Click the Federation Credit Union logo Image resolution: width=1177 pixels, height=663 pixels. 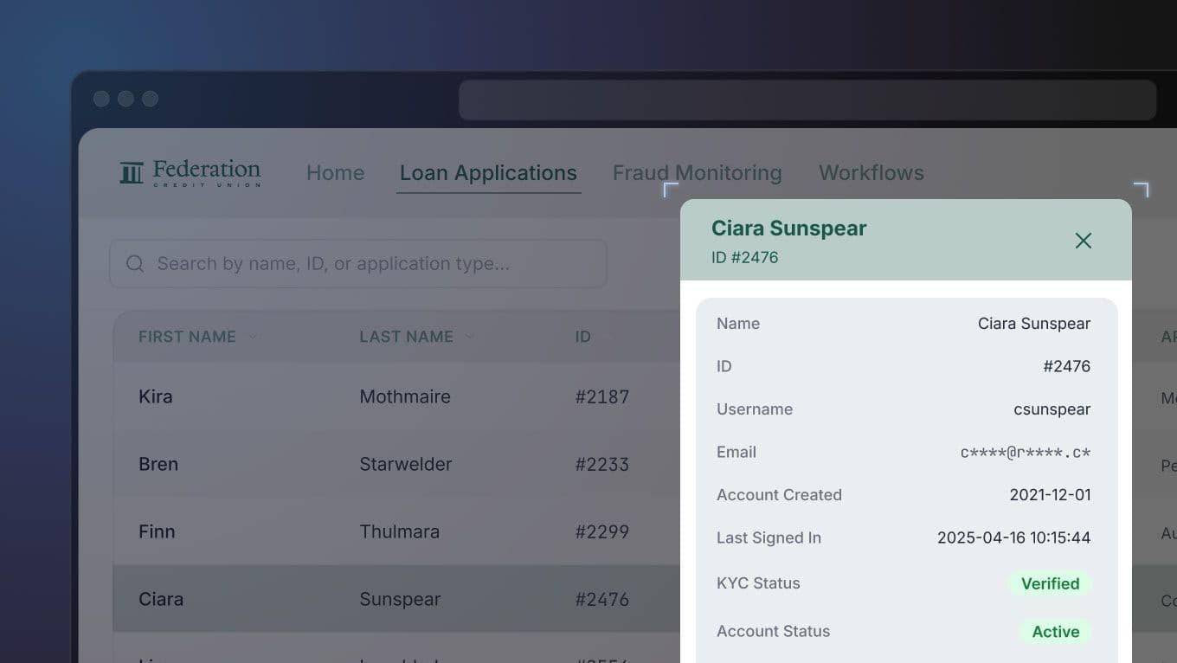pos(190,173)
